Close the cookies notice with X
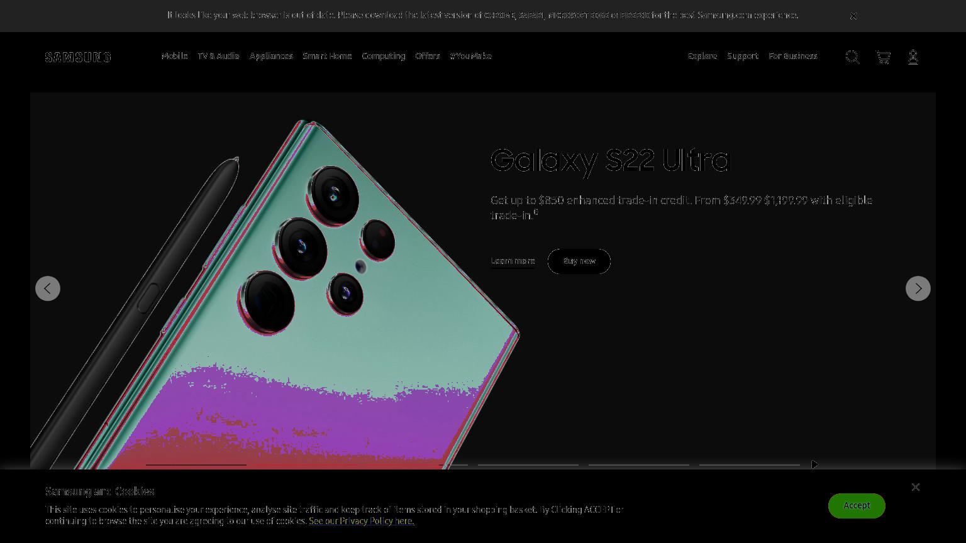 pyautogui.click(x=916, y=487)
